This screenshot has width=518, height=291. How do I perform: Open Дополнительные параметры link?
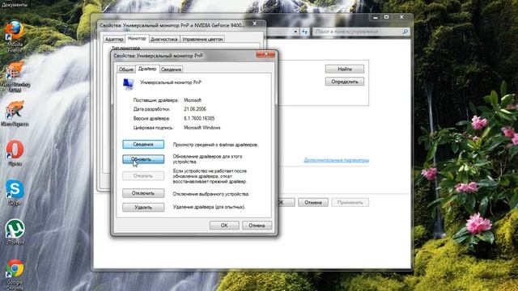tap(337, 160)
